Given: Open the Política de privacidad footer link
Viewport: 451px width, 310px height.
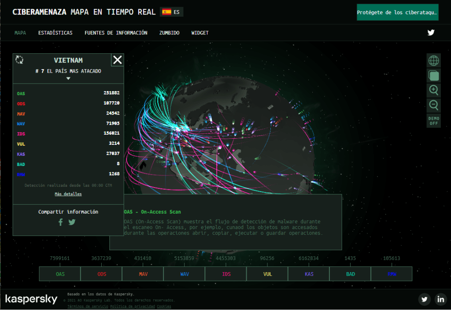Looking at the screenshot, I should pos(132,306).
